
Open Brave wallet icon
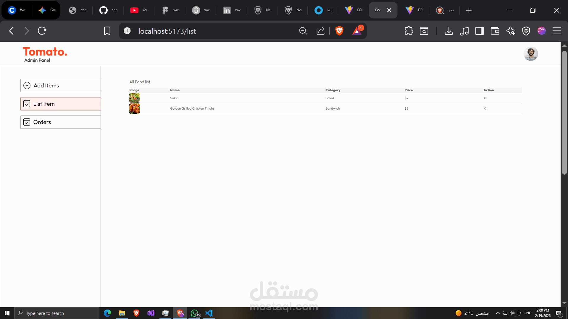tap(495, 31)
